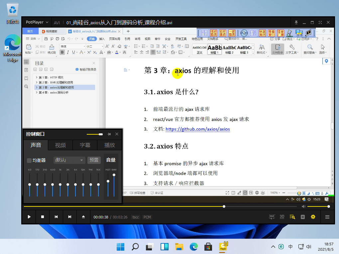
Task: Click the eject/open file button
Action: pyautogui.click(x=83, y=217)
